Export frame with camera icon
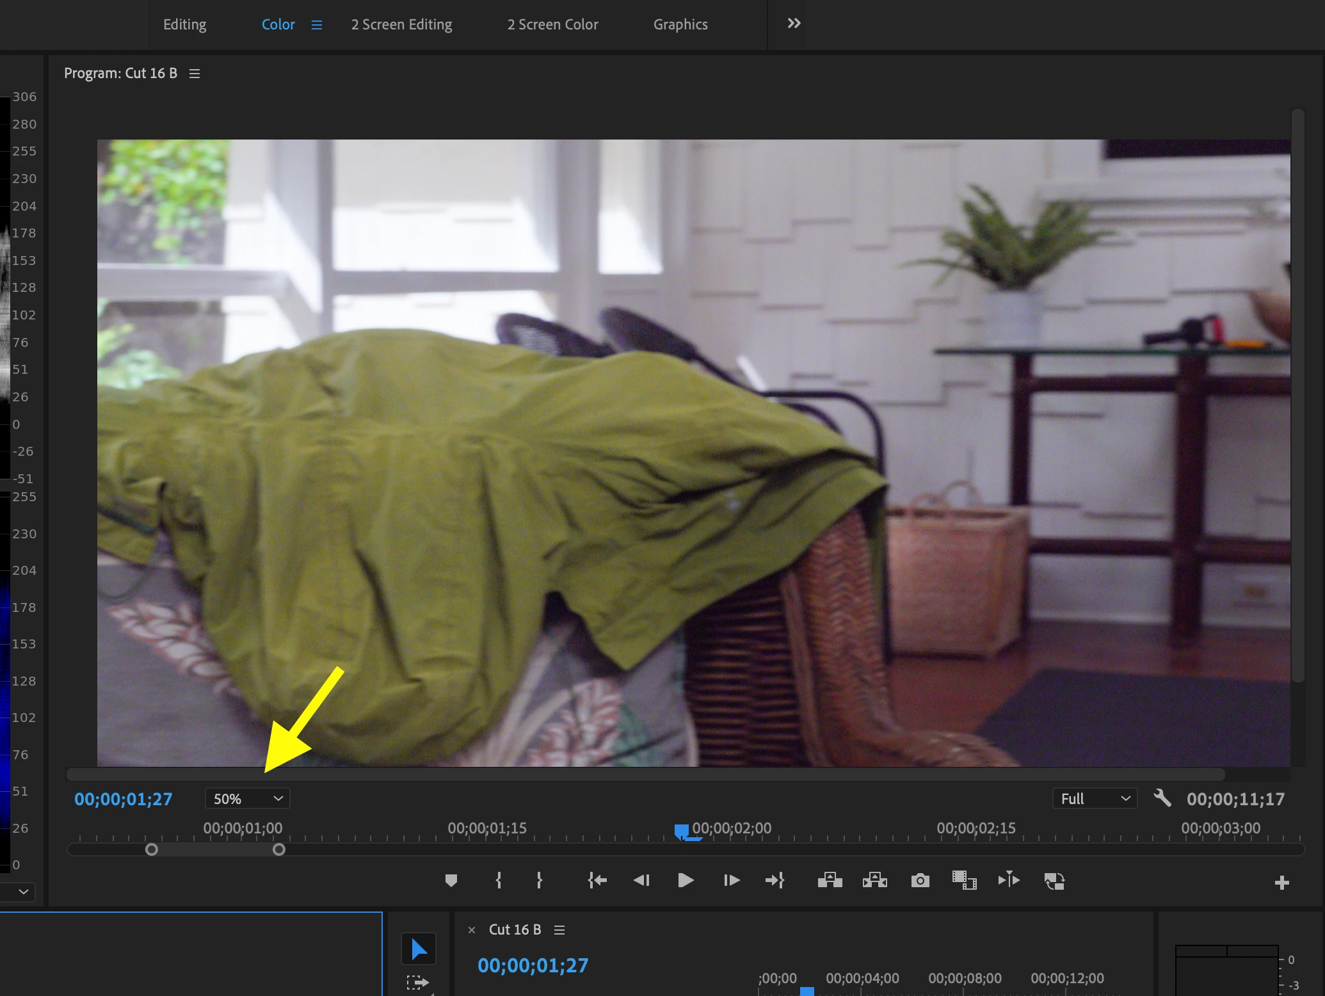The height and width of the screenshot is (996, 1325). (x=920, y=881)
